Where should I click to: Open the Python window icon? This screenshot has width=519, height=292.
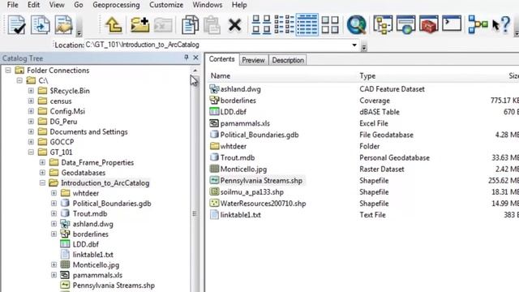pos(452,24)
